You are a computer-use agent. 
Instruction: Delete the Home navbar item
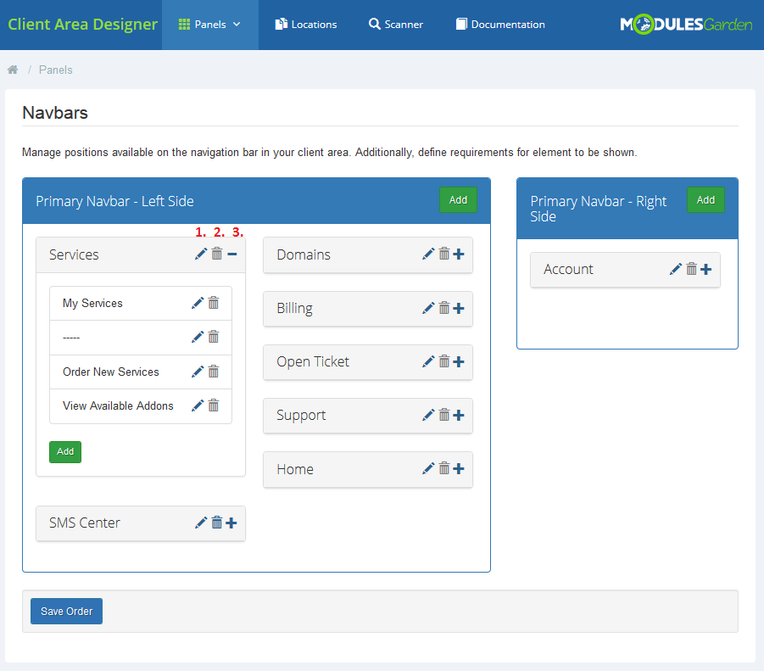pos(444,469)
